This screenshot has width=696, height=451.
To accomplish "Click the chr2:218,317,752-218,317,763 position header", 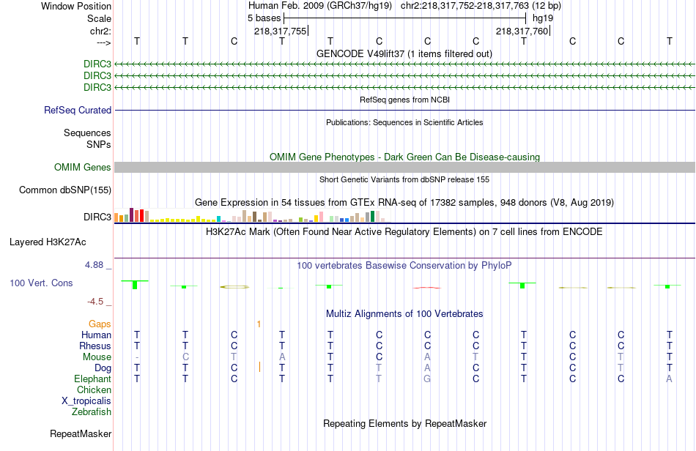I will click(464, 6).
